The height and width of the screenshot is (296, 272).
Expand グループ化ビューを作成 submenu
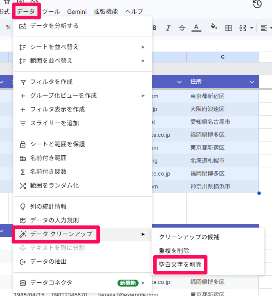pyautogui.click(x=83, y=96)
